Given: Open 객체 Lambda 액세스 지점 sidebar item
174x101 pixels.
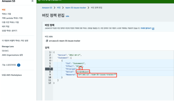Looking at the screenshot, I should pos(12,18).
